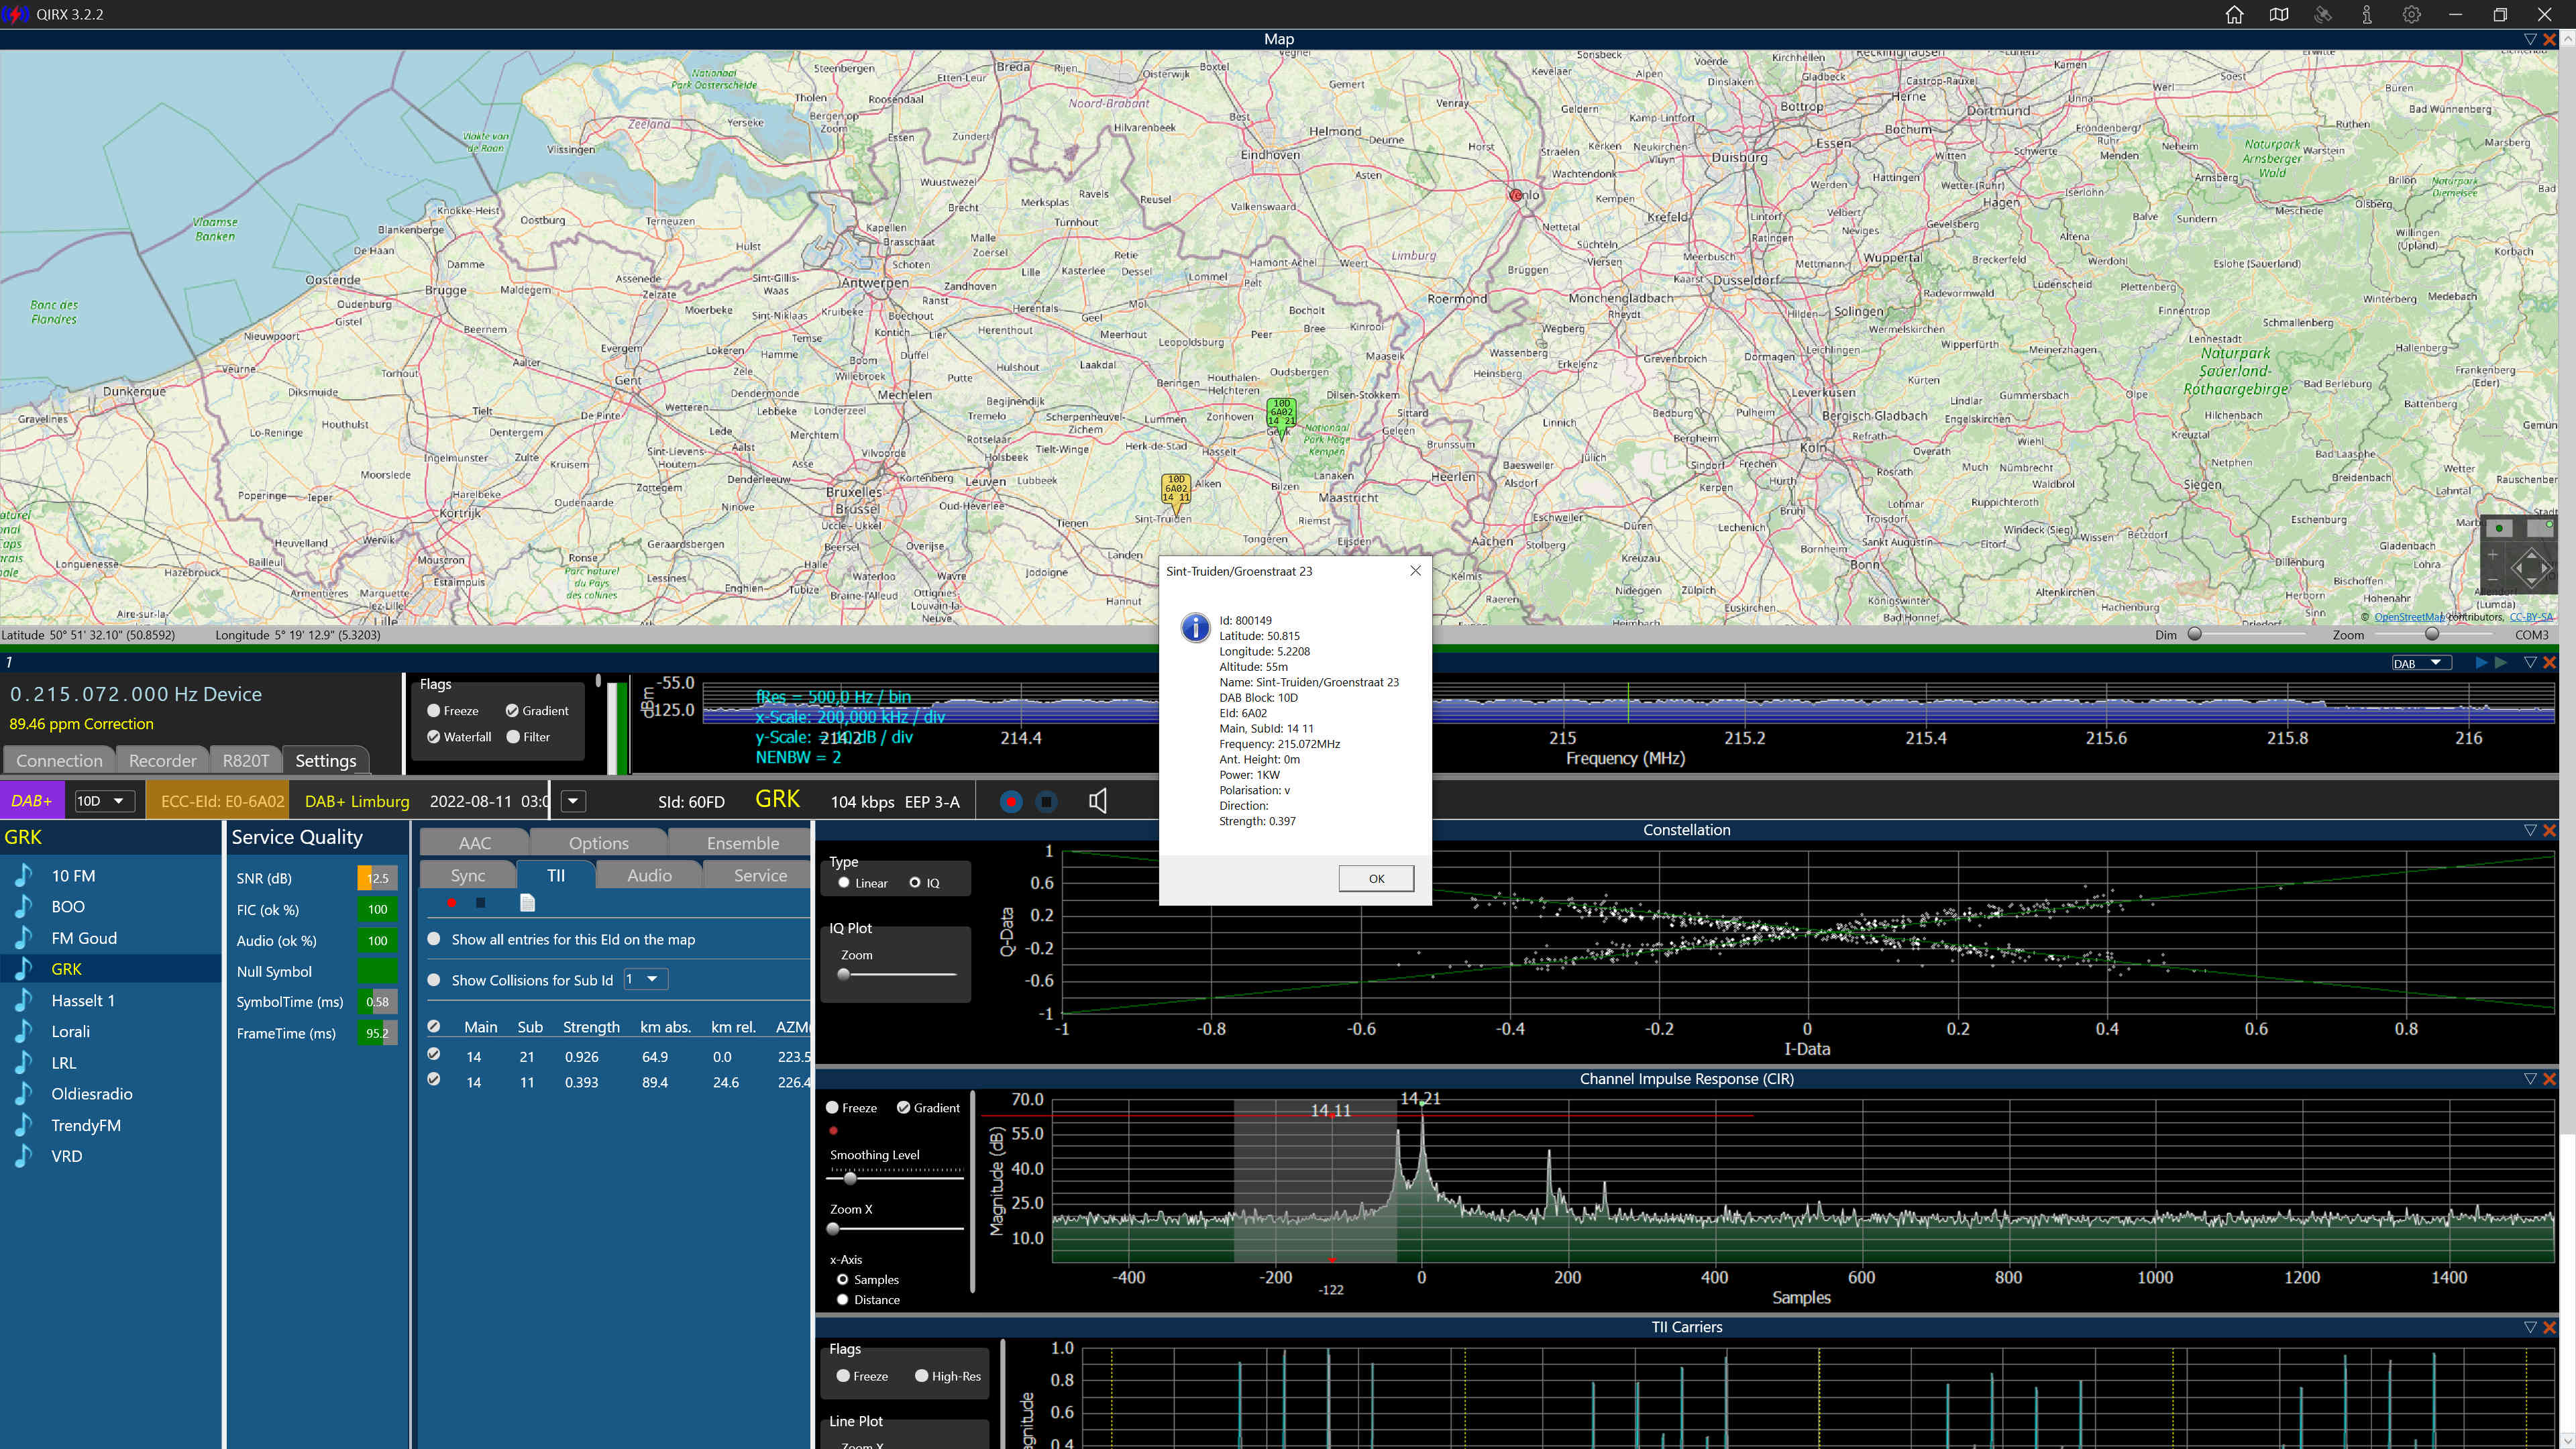Select Samples for CIR x-Axis
The width and height of the screenshot is (2576, 1449).
(x=868, y=1280)
